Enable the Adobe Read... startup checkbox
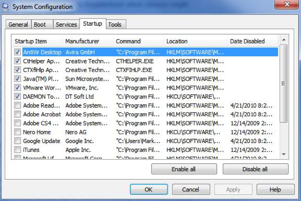 [18, 105]
